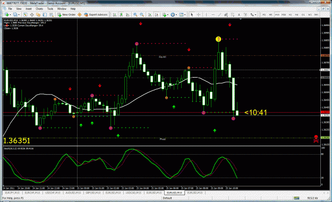Select the vertical line drawing tool
332x202 pixels.
point(206,15)
